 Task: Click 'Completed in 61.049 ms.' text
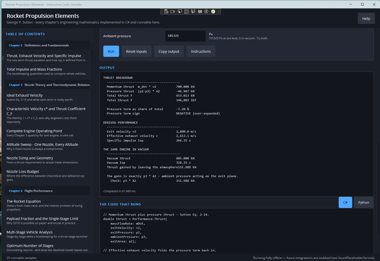point(120,191)
